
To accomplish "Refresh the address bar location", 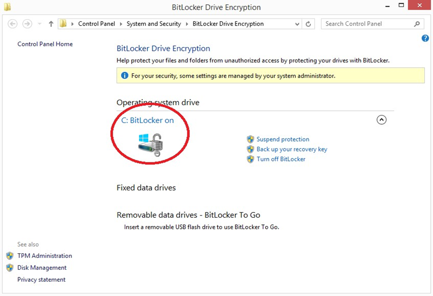I will pyautogui.click(x=309, y=24).
